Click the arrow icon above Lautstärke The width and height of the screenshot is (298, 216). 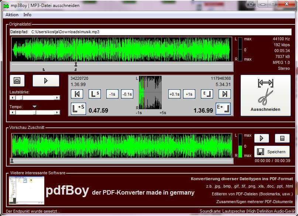coord(17,80)
